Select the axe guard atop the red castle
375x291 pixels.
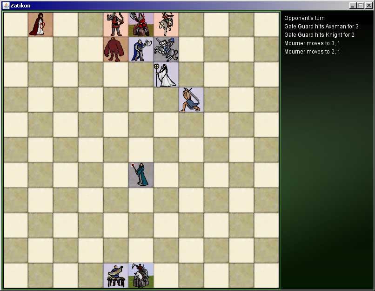141,24
